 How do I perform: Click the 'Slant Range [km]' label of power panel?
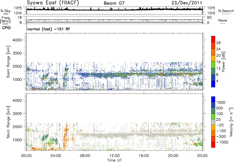tap(8, 62)
